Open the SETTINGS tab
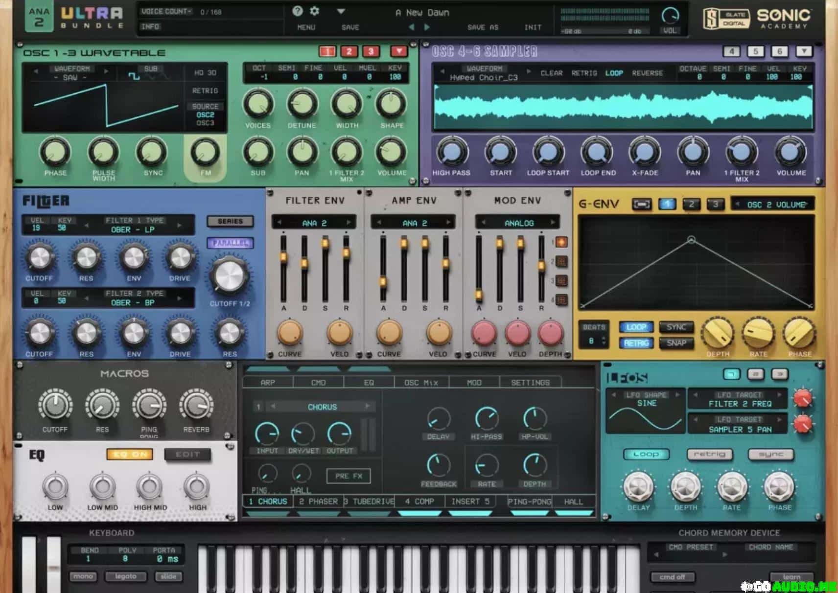The height and width of the screenshot is (593, 838). (x=530, y=382)
